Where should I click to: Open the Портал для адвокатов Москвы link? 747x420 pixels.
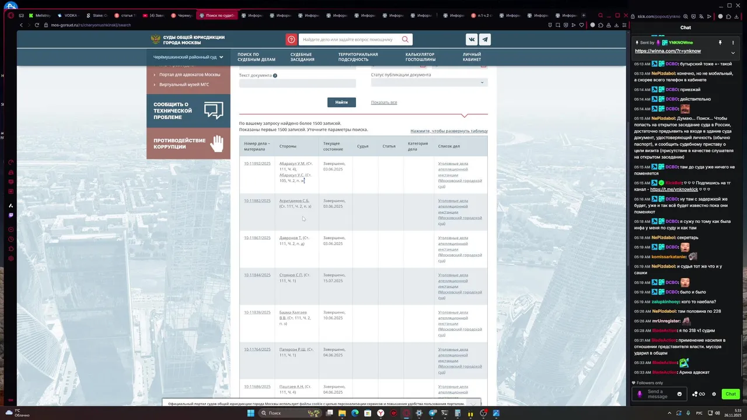coord(190,75)
